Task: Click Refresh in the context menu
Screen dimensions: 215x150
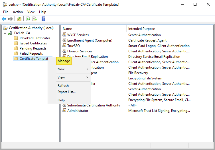Action: point(63,86)
